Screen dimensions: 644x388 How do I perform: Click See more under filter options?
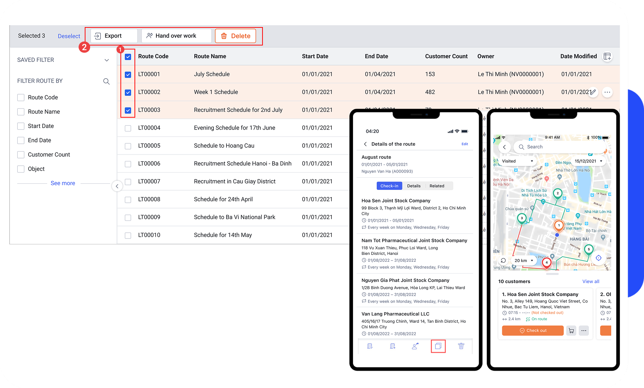63,183
